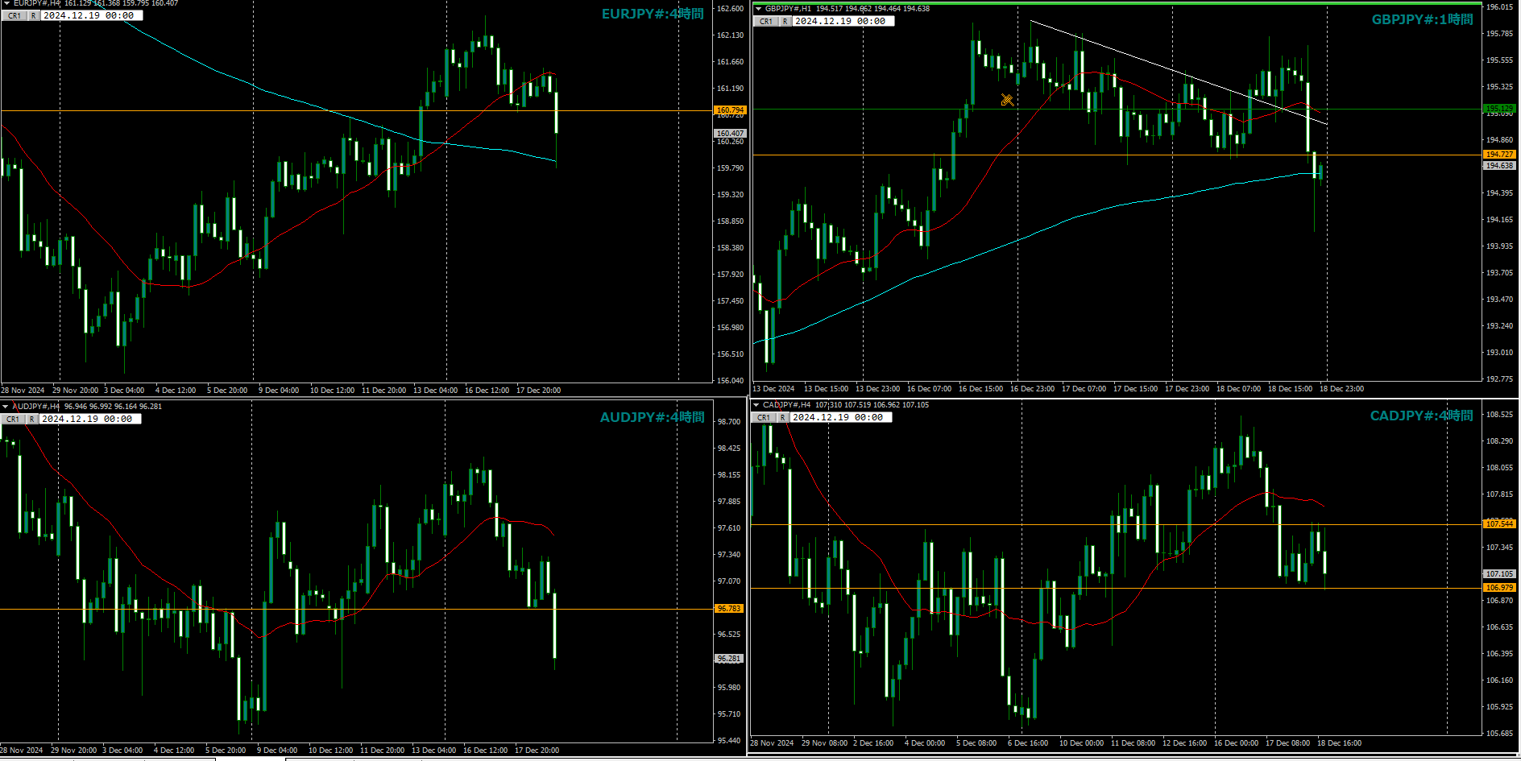Screen dimensions: 1521x761
Task: Select the orange 96.783 price tag on AUDJPY
Action: tap(729, 609)
